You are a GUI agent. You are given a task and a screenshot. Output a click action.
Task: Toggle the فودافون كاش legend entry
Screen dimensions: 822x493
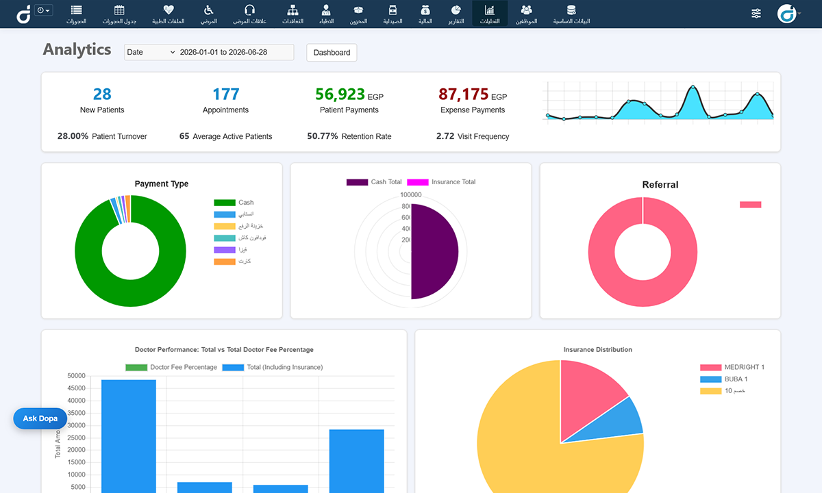coord(240,238)
